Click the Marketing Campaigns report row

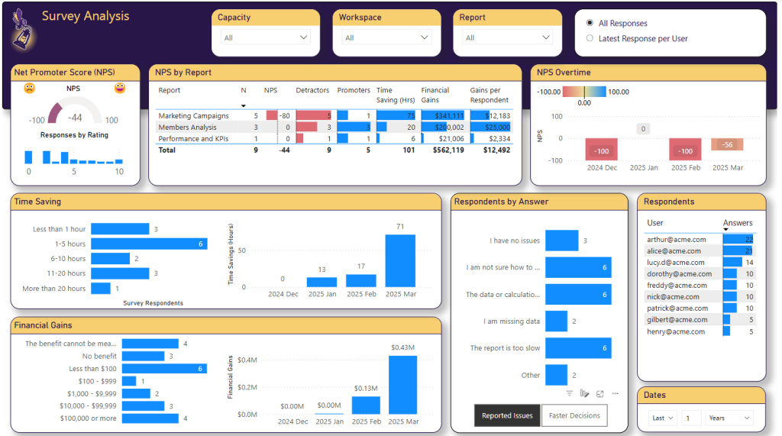click(193, 116)
